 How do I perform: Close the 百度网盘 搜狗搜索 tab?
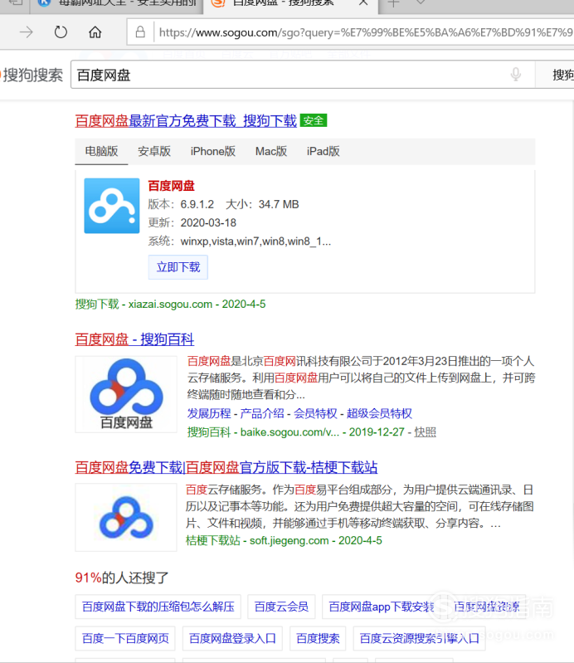tap(363, 3)
